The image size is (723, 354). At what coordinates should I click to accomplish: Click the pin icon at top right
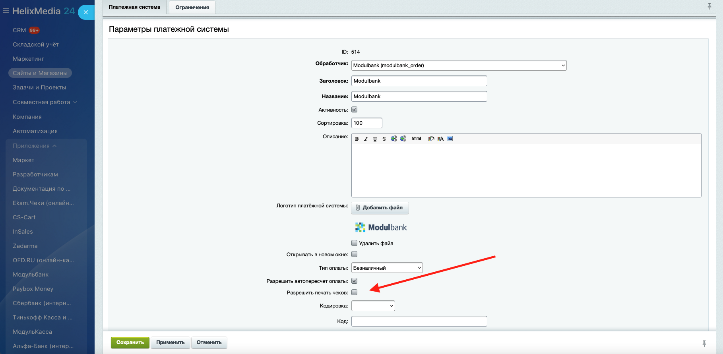tap(709, 6)
